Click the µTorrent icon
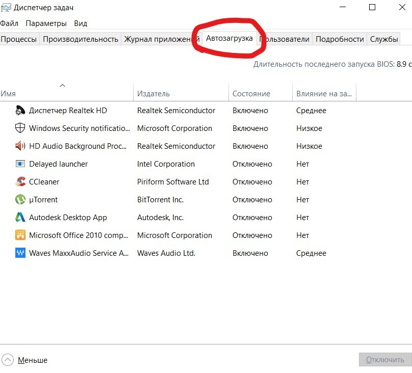Viewport: 412px width, 373px height. 20,199
